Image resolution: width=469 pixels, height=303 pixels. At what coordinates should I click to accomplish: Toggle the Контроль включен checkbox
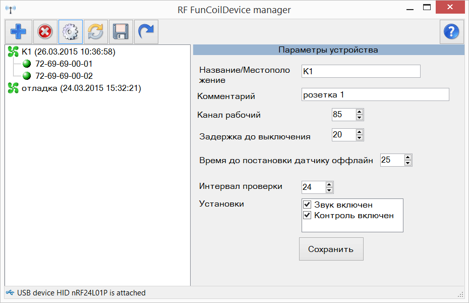(307, 215)
